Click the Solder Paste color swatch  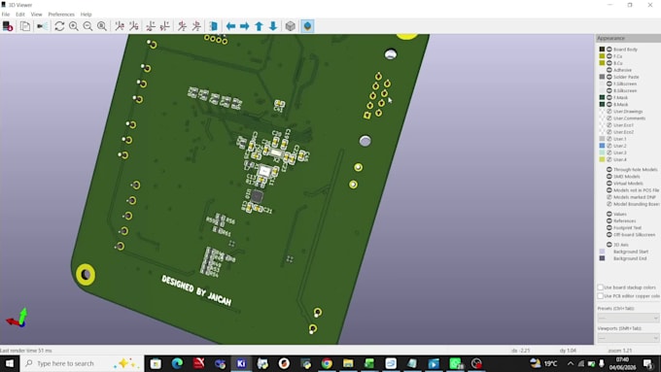(x=602, y=77)
